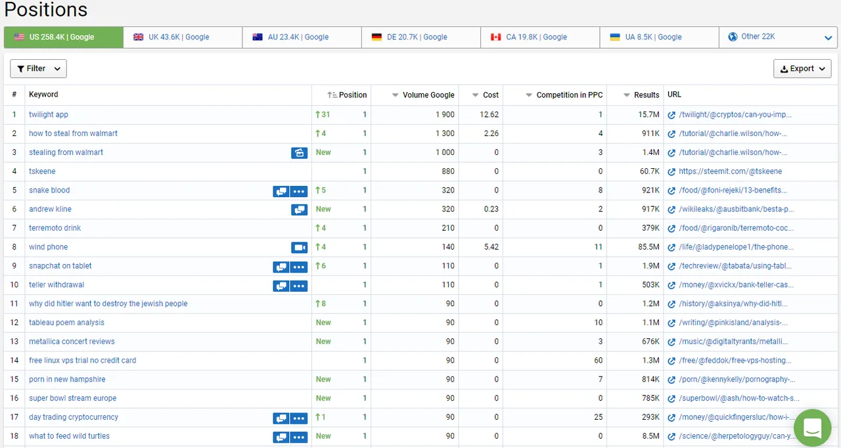Click the 1 900 volume value

(x=445, y=115)
